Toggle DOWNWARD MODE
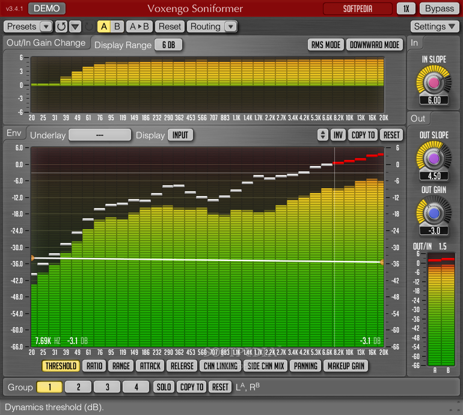This screenshot has height=415, width=463. pyautogui.click(x=375, y=45)
